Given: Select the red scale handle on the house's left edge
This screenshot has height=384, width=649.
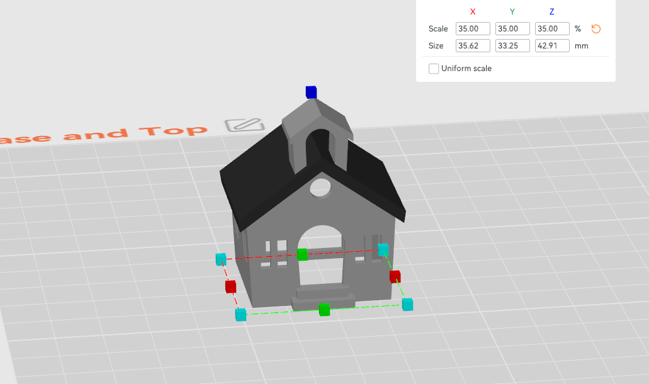Looking at the screenshot, I should (230, 286).
